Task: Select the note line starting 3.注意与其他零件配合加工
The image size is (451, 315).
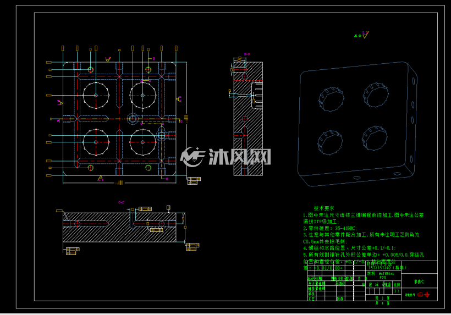Action: coord(361,235)
